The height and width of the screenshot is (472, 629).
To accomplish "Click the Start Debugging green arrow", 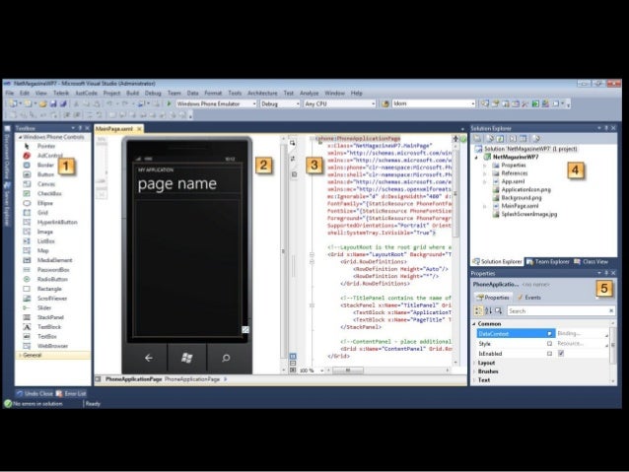I will [169, 102].
